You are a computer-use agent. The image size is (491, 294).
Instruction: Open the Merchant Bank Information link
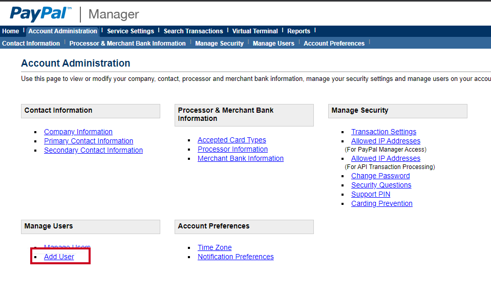(241, 158)
